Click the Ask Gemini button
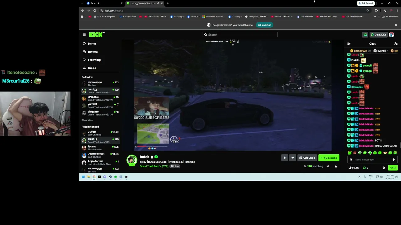The height and width of the screenshot is (225, 401). pyautogui.click(x=366, y=3)
